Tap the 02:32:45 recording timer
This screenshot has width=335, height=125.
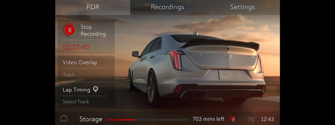[76, 47]
